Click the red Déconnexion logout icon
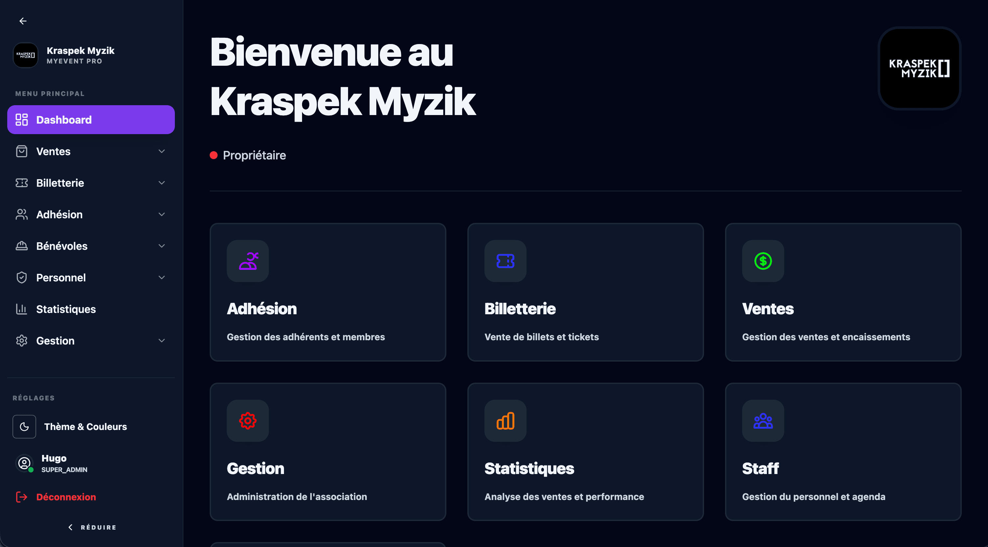The image size is (988, 547). tap(21, 497)
